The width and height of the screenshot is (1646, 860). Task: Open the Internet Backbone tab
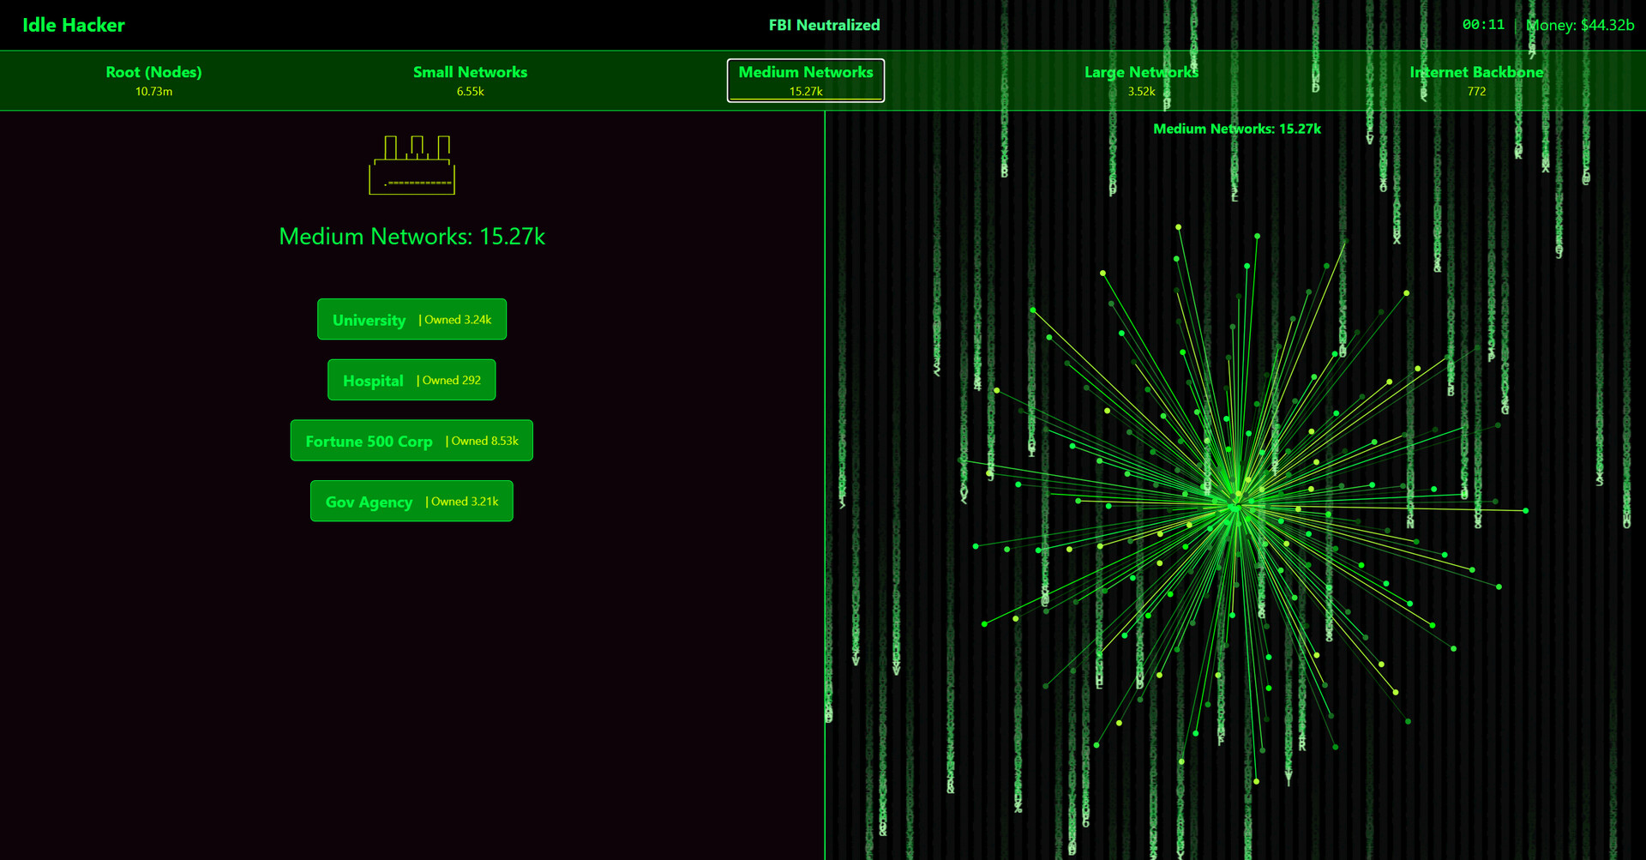[x=1475, y=81]
